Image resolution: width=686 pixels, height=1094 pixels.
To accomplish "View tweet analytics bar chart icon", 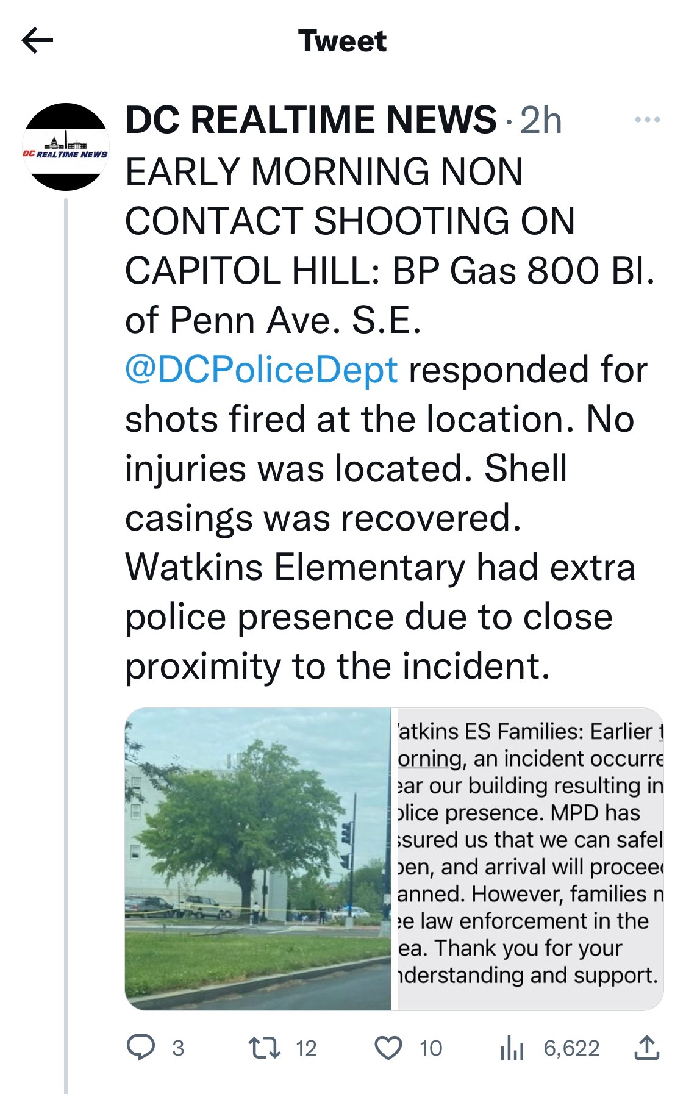I will click(x=512, y=1048).
